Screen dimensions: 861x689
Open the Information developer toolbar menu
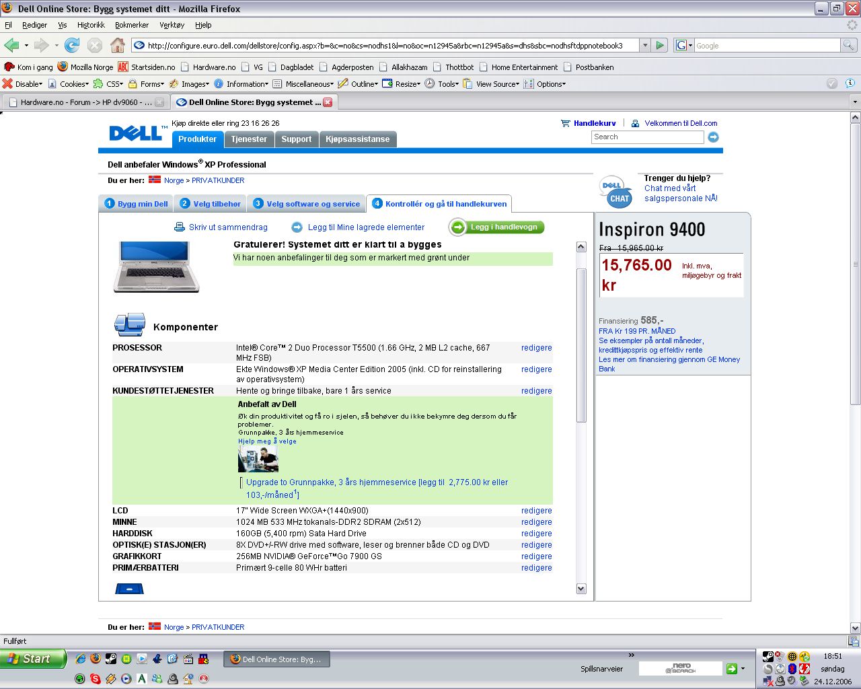click(x=241, y=84)
